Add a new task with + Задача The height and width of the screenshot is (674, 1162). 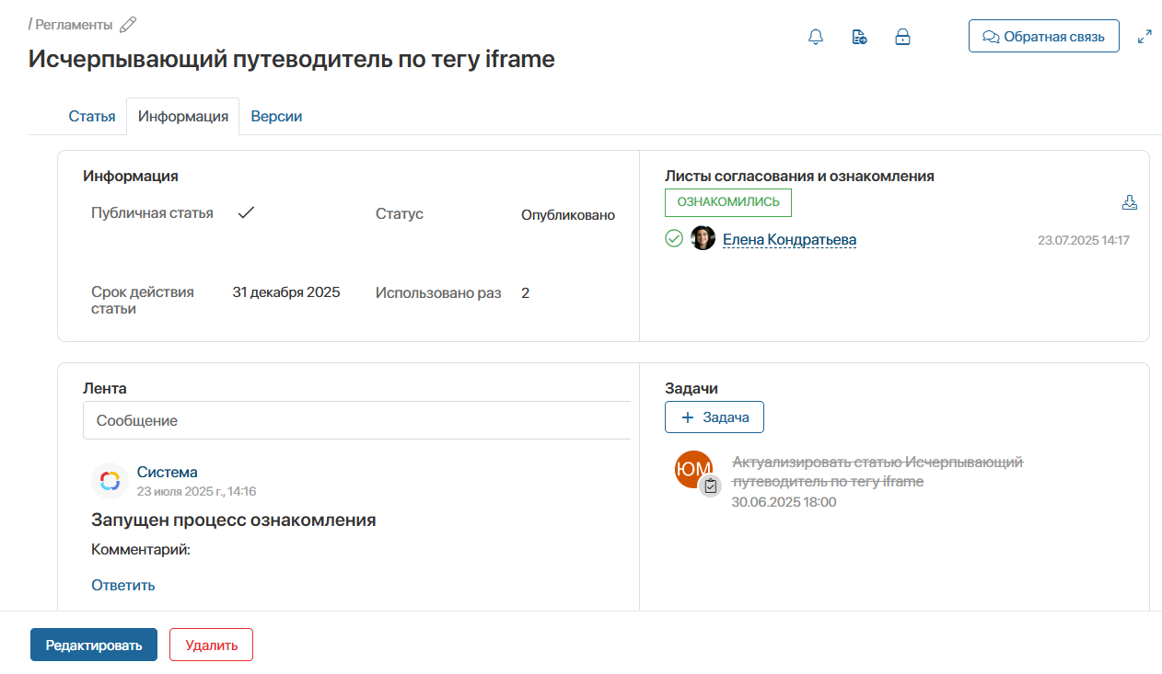[x=715, y=417]
